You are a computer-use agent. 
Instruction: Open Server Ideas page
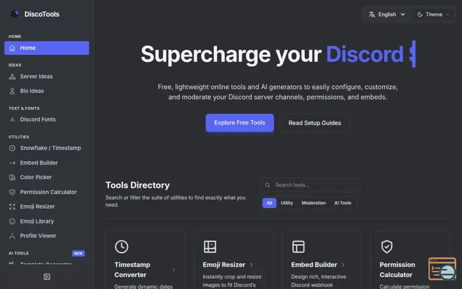pyautogui.click(x=47, y=77)
